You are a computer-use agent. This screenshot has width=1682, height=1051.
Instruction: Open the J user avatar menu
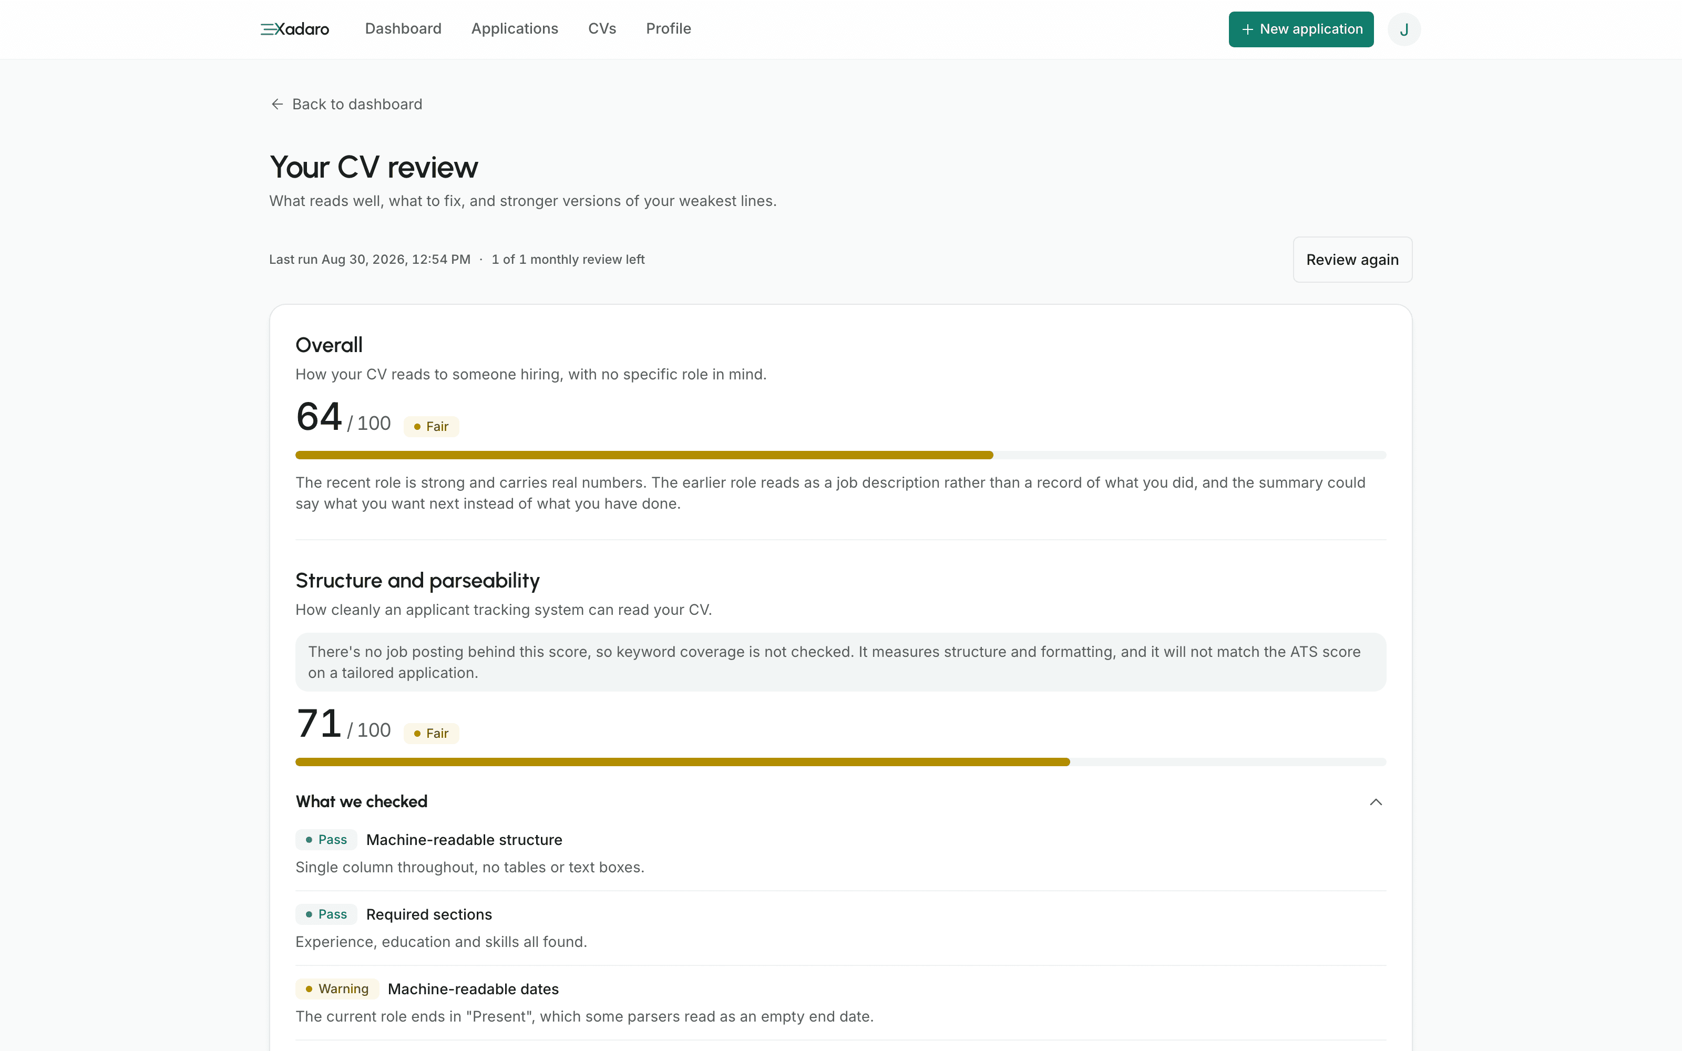pyautogui.click(x=1403, y=29)
